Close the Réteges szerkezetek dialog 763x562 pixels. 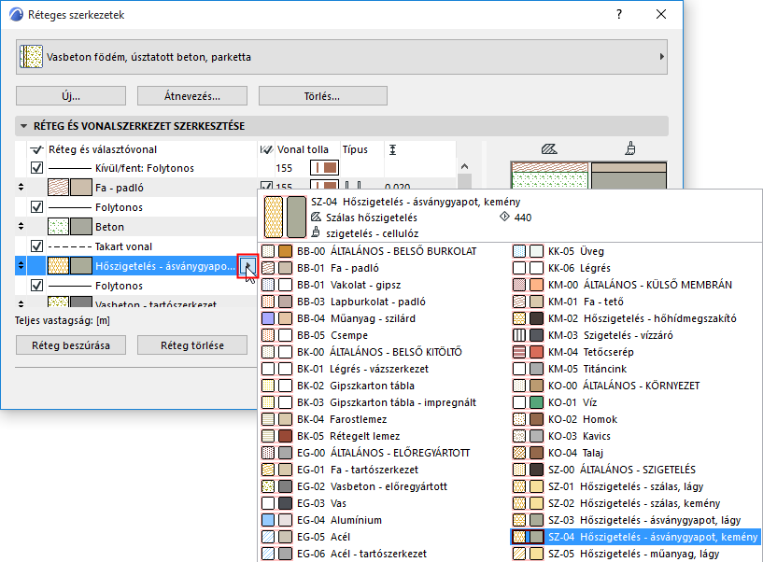pyautogui.click(x=661, y=14)
